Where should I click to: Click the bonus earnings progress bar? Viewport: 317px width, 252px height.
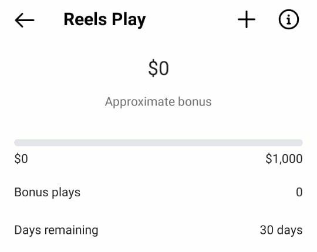pos(158,142)
